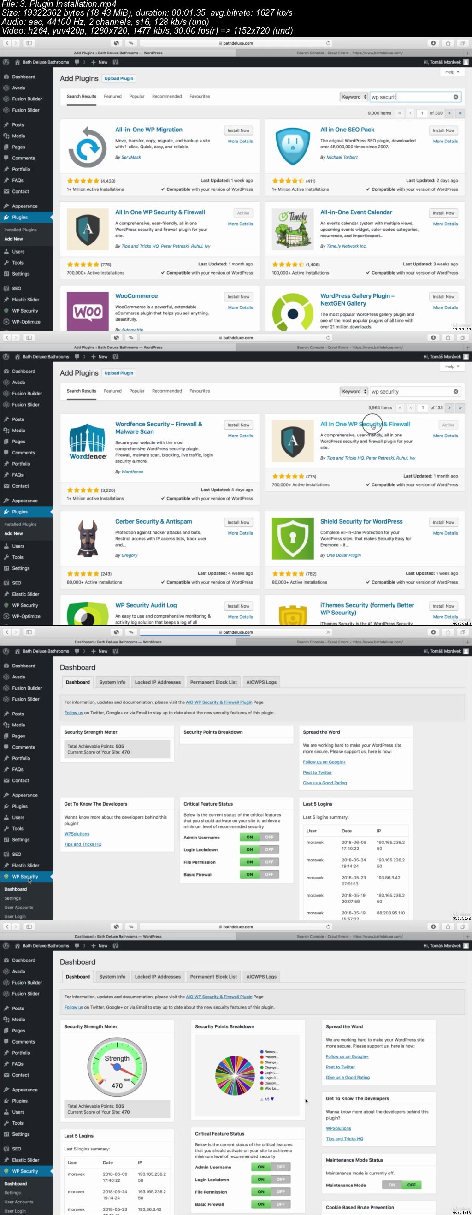Open '+ New' menu in the first frame admin bar

[99, 62]
